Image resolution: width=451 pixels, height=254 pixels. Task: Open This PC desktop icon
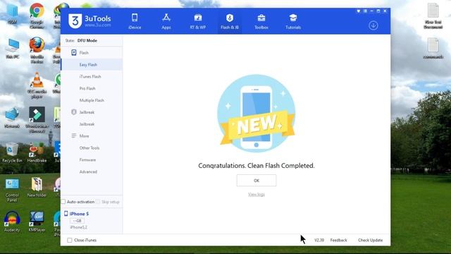tap(13, 49)
